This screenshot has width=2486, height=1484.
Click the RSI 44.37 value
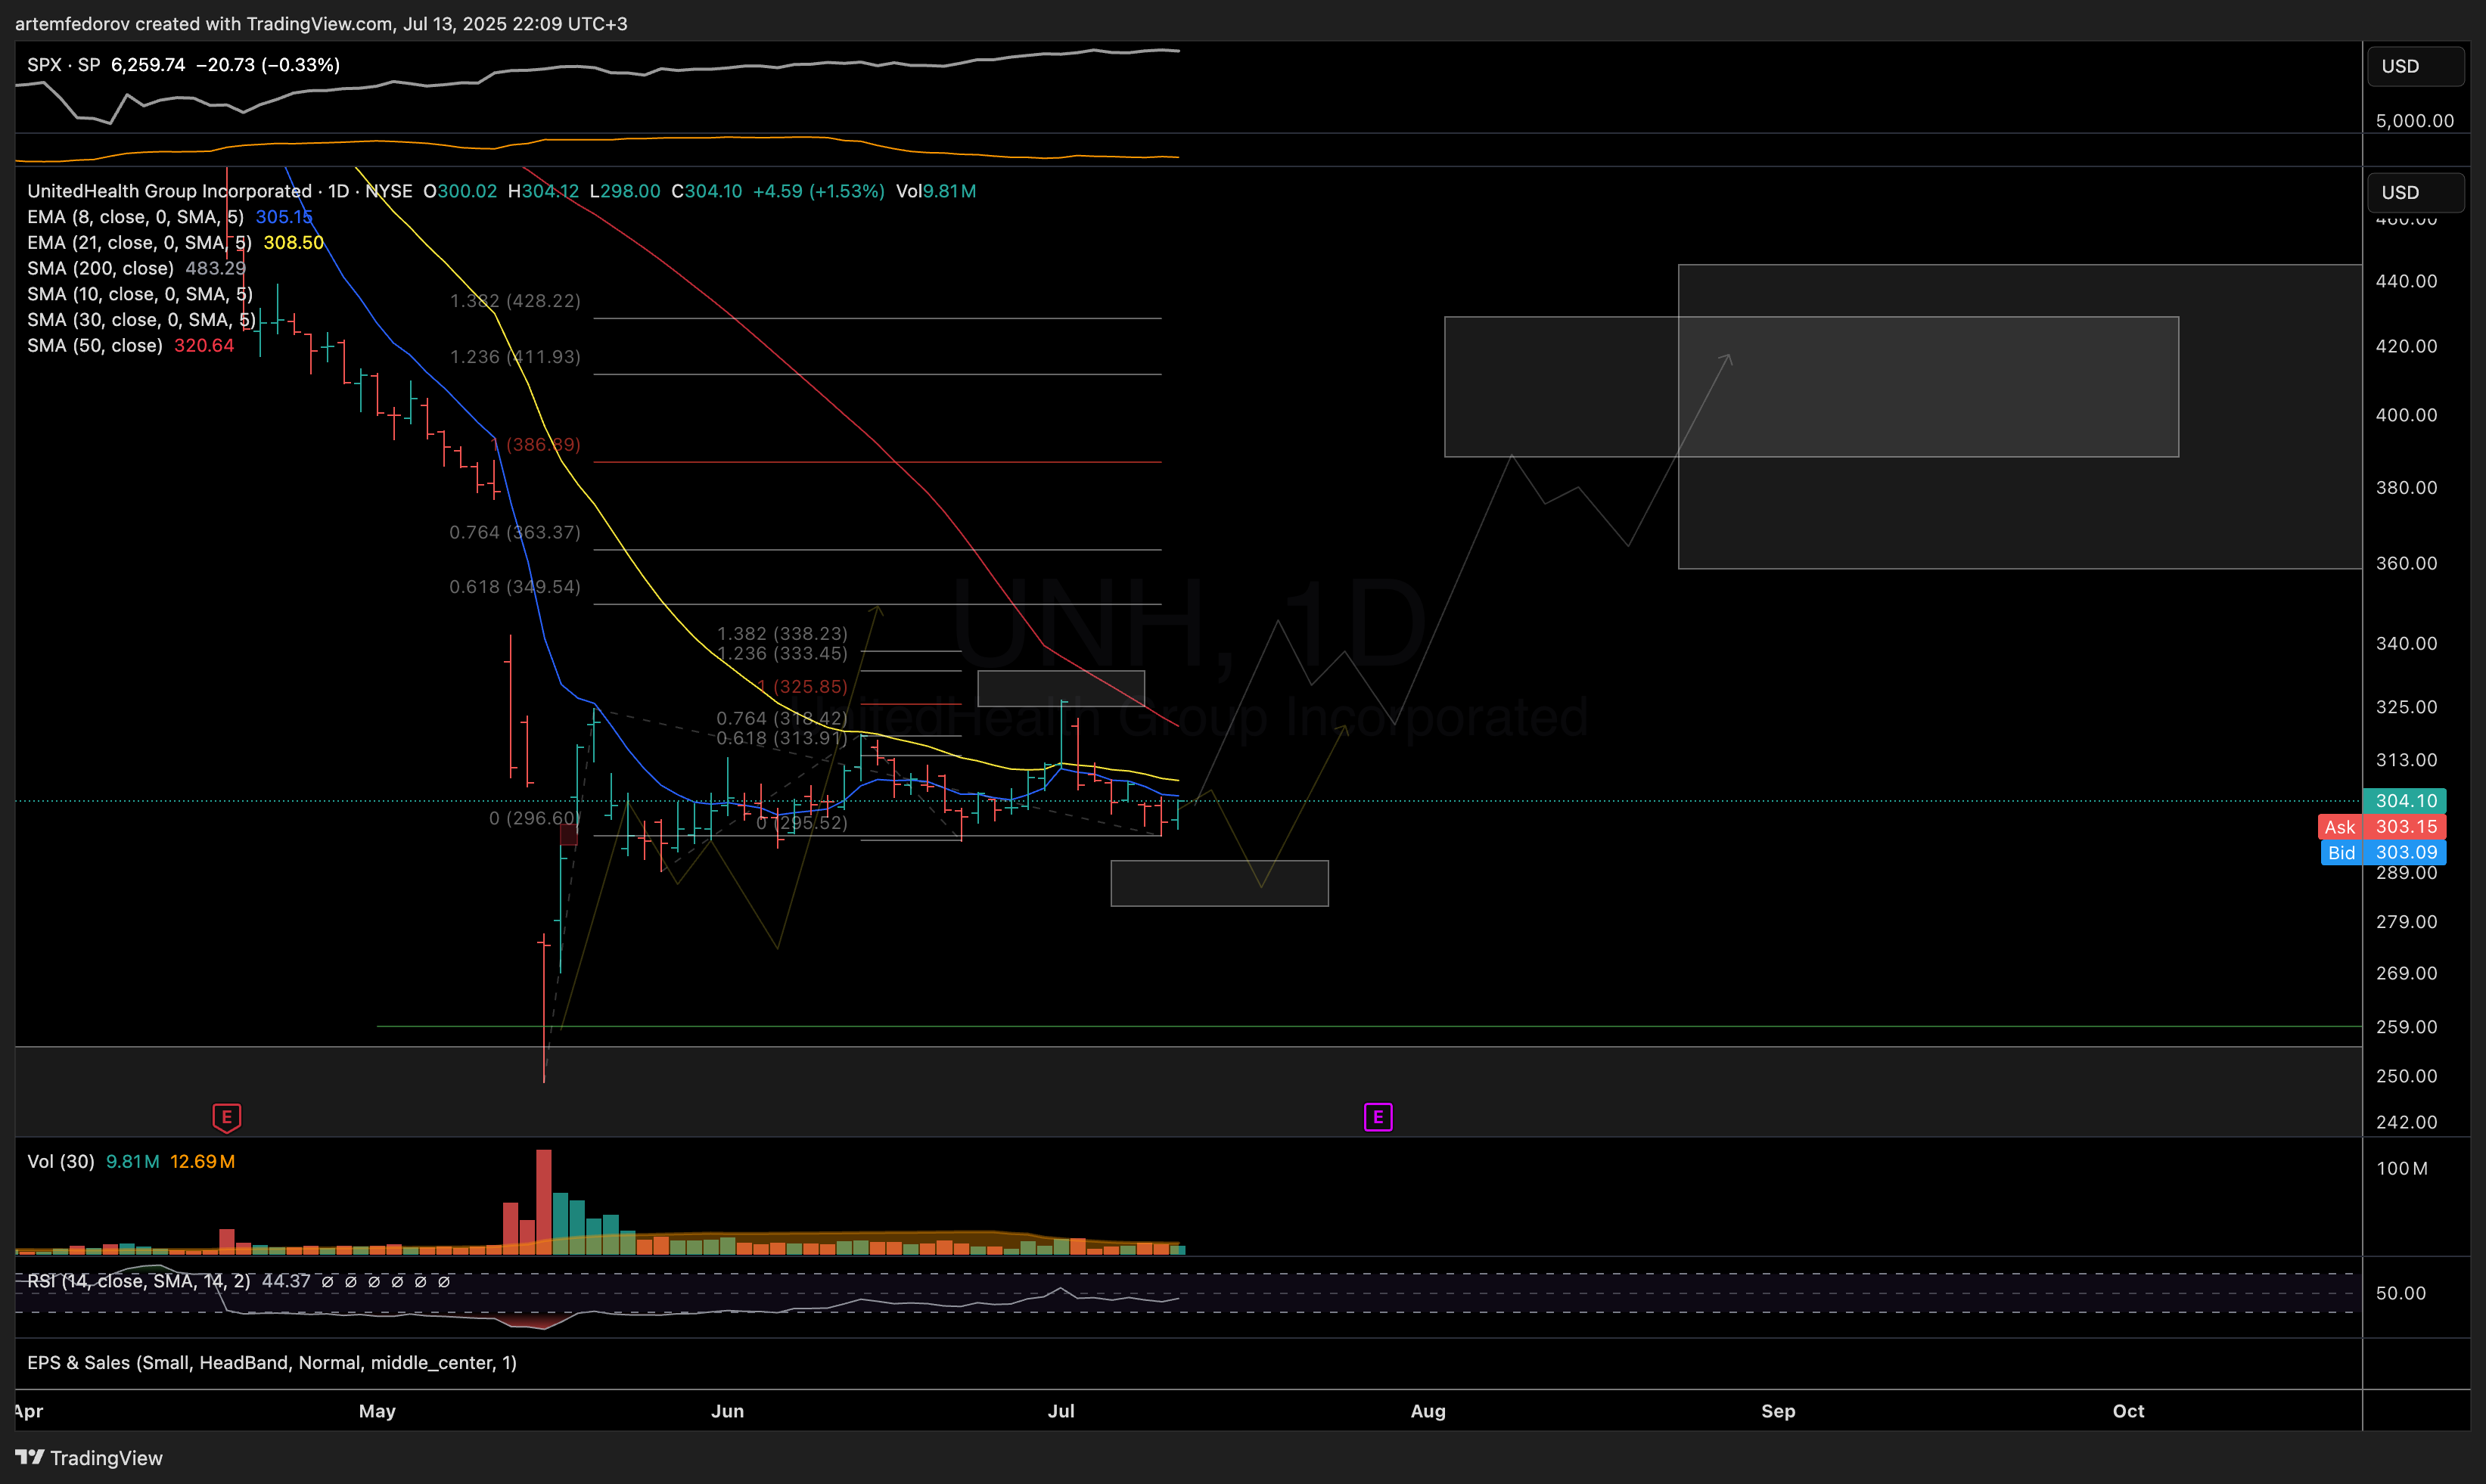(x=286, y=1281)
